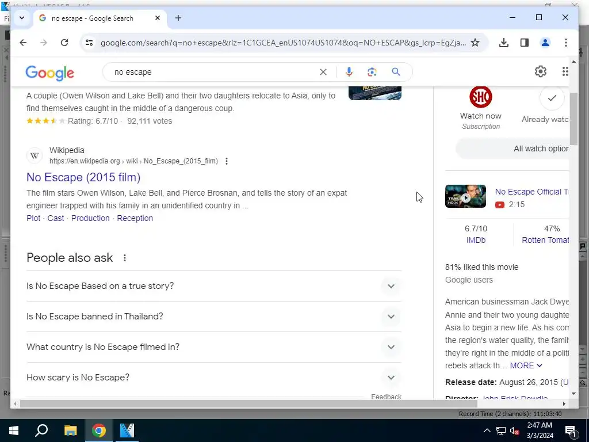This screenshot has width=589, height=442.
Task: Open the tab search dropdown arrow
Action: [x=22, y=18]
